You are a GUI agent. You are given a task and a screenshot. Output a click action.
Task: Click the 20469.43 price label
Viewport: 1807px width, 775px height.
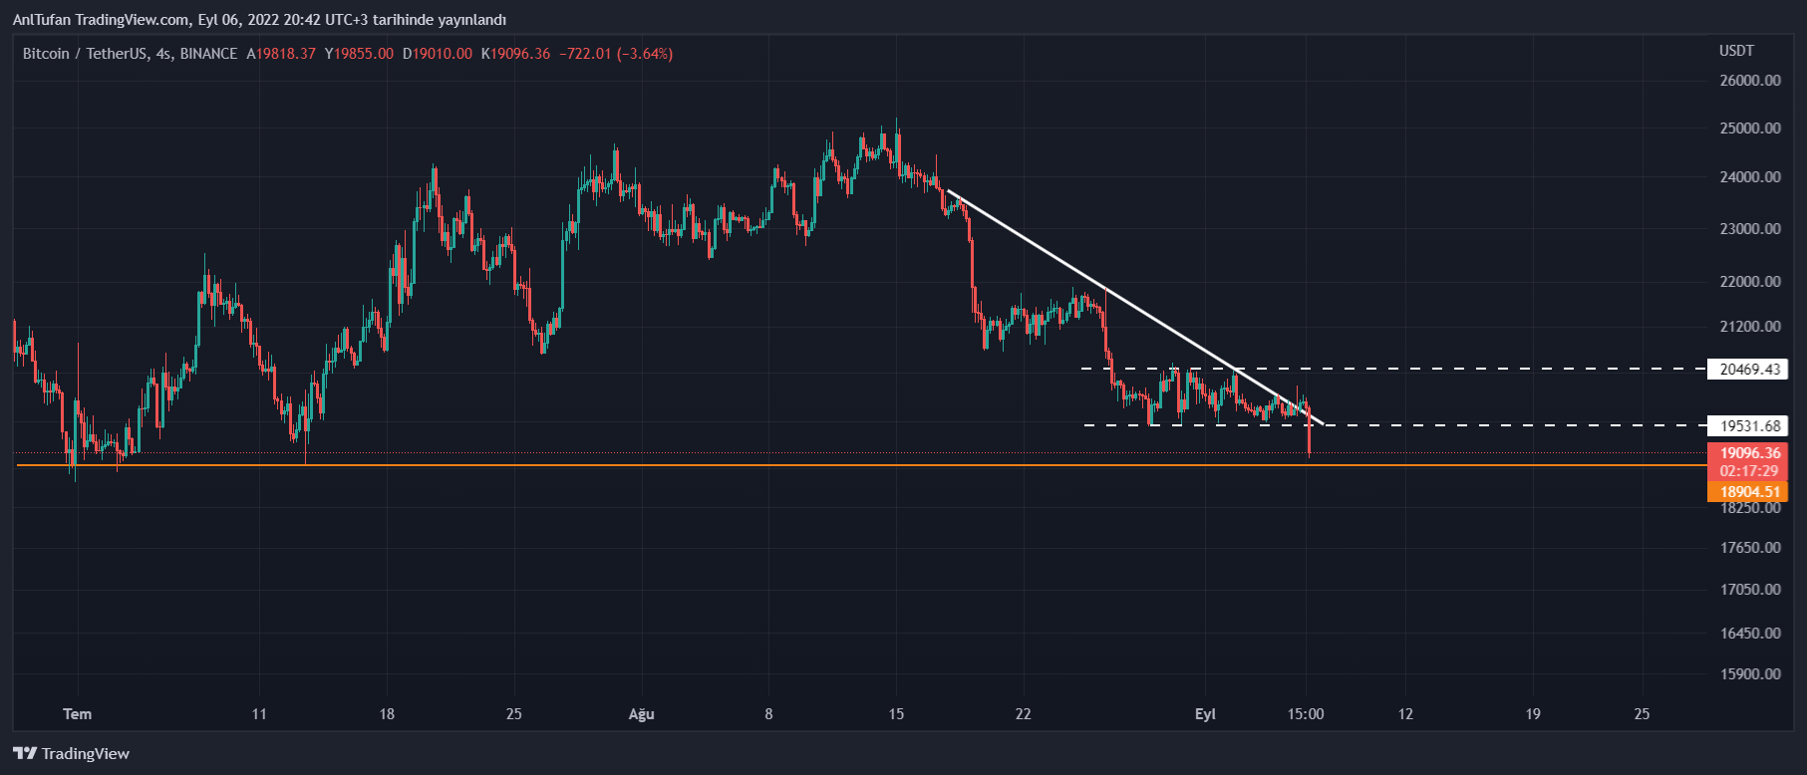1749,370
